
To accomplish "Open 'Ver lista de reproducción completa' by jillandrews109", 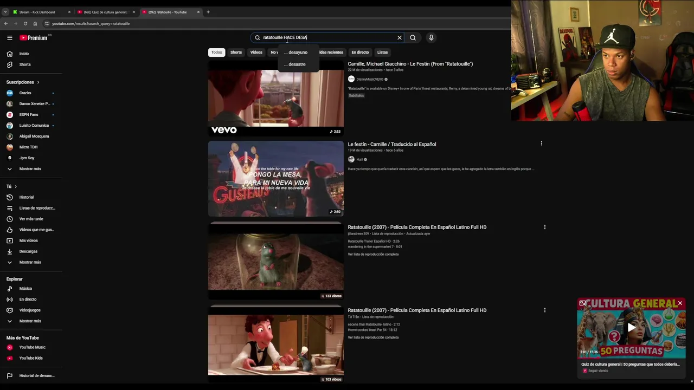I will tap(373, 254).
